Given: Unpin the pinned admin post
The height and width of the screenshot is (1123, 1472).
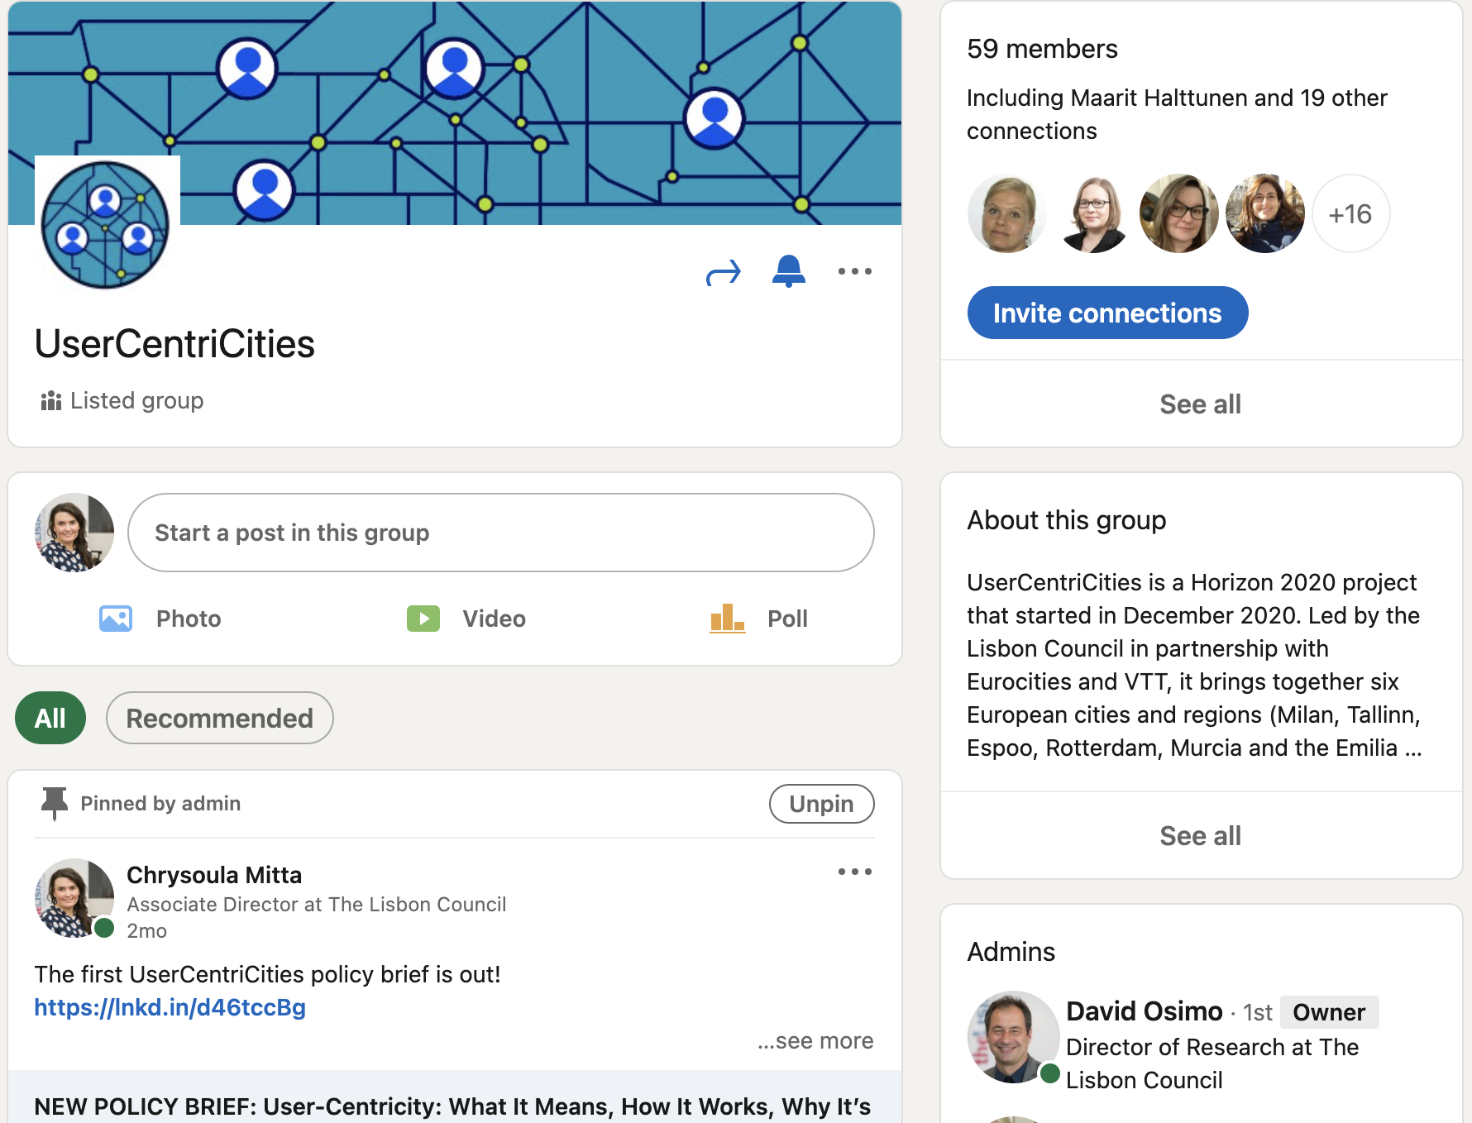Looking at the screenshot, I should tap(820, 804).
